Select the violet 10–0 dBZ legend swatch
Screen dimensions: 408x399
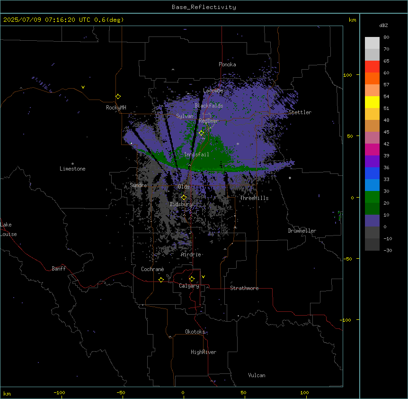point(372,221)
